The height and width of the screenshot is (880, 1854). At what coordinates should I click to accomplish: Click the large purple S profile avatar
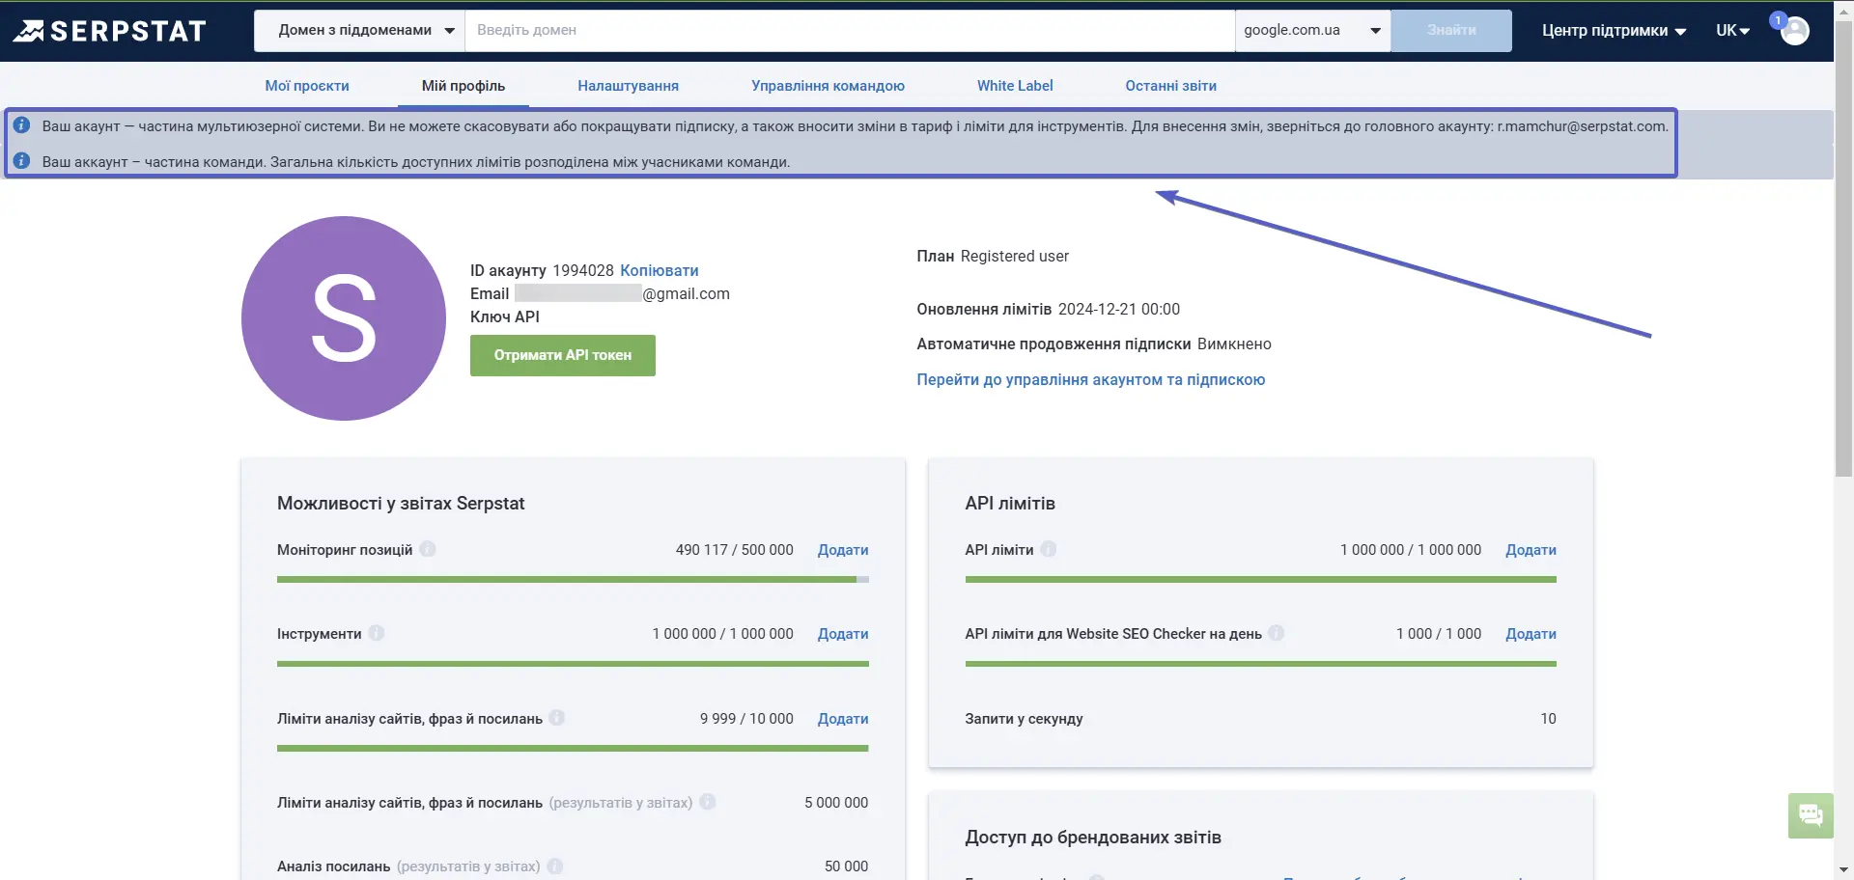click(344, 318)
